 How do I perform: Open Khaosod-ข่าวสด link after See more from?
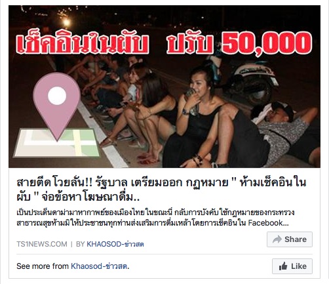tap(99, 266)
